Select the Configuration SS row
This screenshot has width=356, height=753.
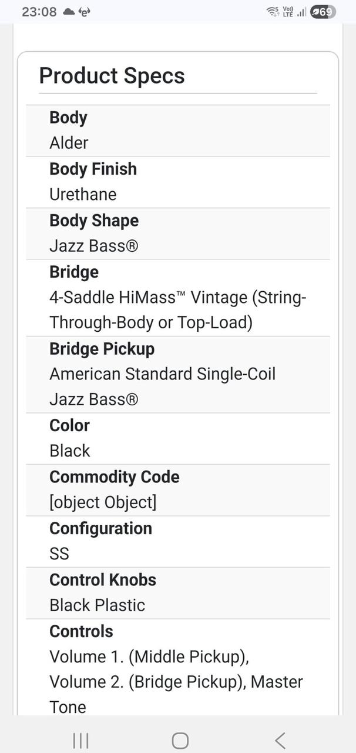177,541
